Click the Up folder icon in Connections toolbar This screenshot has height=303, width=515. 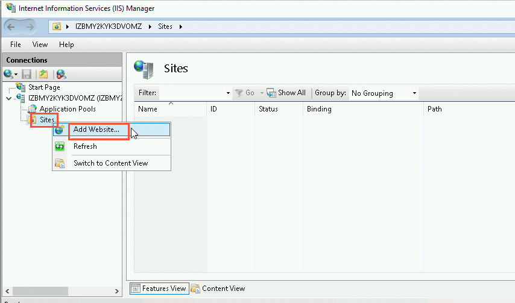(x=43, y=75)
